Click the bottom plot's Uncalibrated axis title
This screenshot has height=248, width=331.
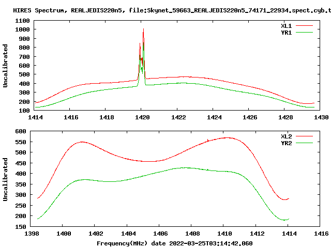(x=5, y=179)
